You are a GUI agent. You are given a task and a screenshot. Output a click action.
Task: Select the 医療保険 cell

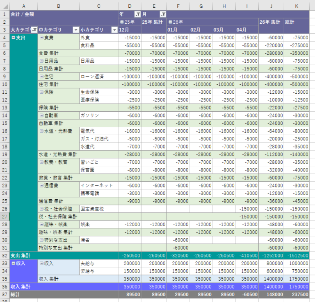coord(98,100)
